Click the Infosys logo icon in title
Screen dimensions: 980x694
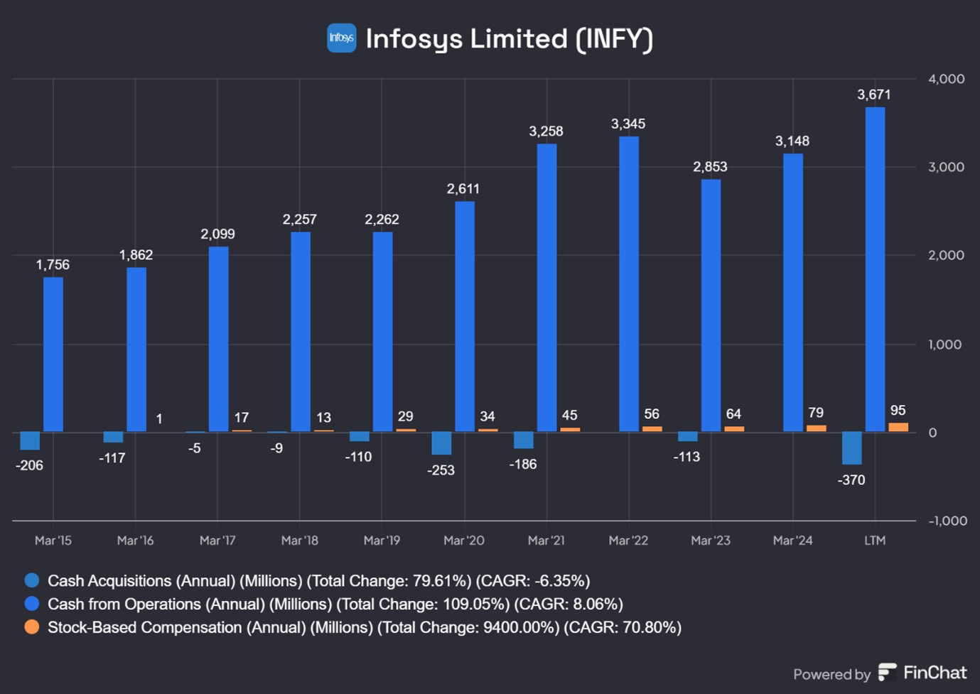click(341, 38)
